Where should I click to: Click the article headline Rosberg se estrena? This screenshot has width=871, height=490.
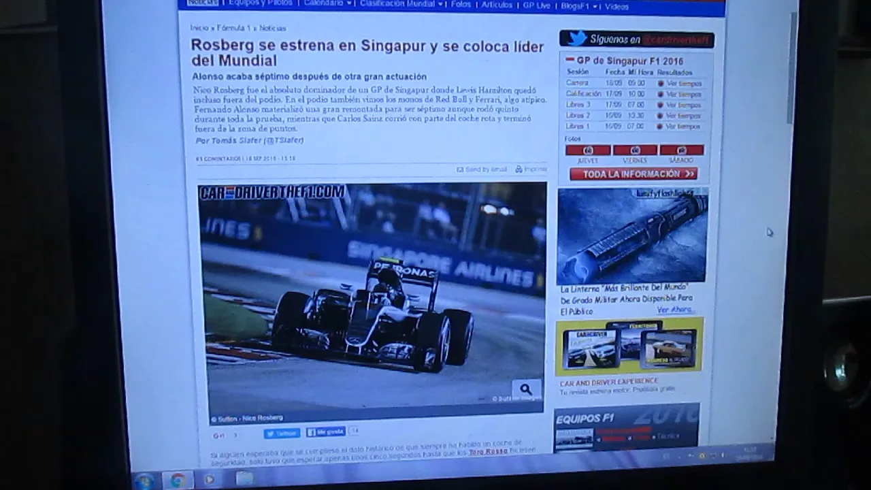[367, 54]
